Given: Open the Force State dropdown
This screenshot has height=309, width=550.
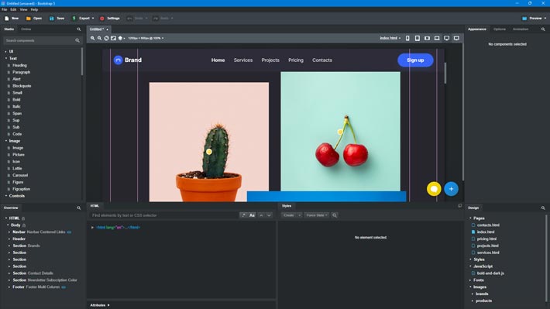Looking at the screenshot, I should [x=316, y=215].
